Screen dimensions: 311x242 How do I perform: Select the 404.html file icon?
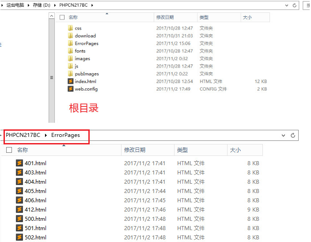19,182
